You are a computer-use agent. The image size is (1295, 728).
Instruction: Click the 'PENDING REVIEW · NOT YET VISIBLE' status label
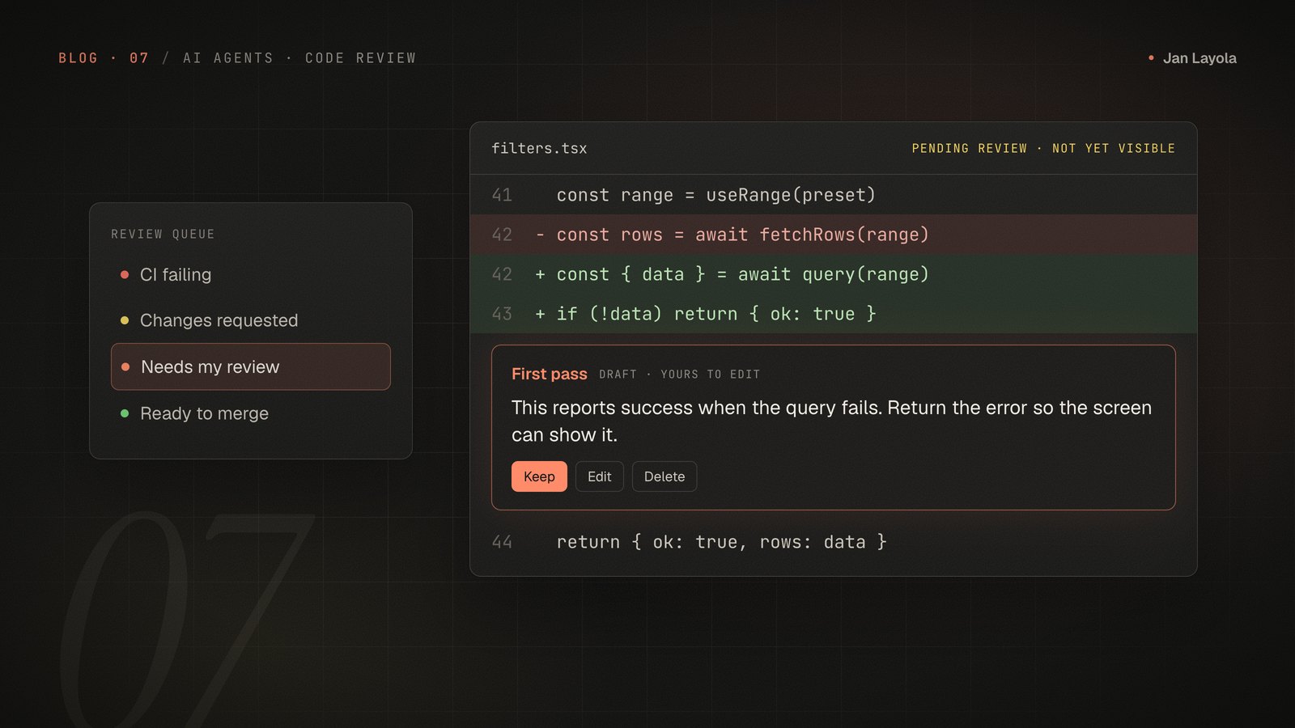(x=1043, y=149)
